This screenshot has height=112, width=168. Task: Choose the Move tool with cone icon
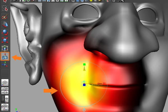coord(5,24)
